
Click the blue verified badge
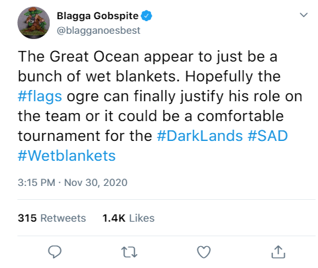tap(146, 16)
